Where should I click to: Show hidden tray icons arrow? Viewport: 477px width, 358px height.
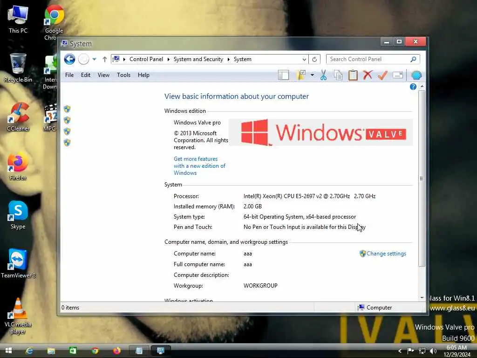(400, 351)
